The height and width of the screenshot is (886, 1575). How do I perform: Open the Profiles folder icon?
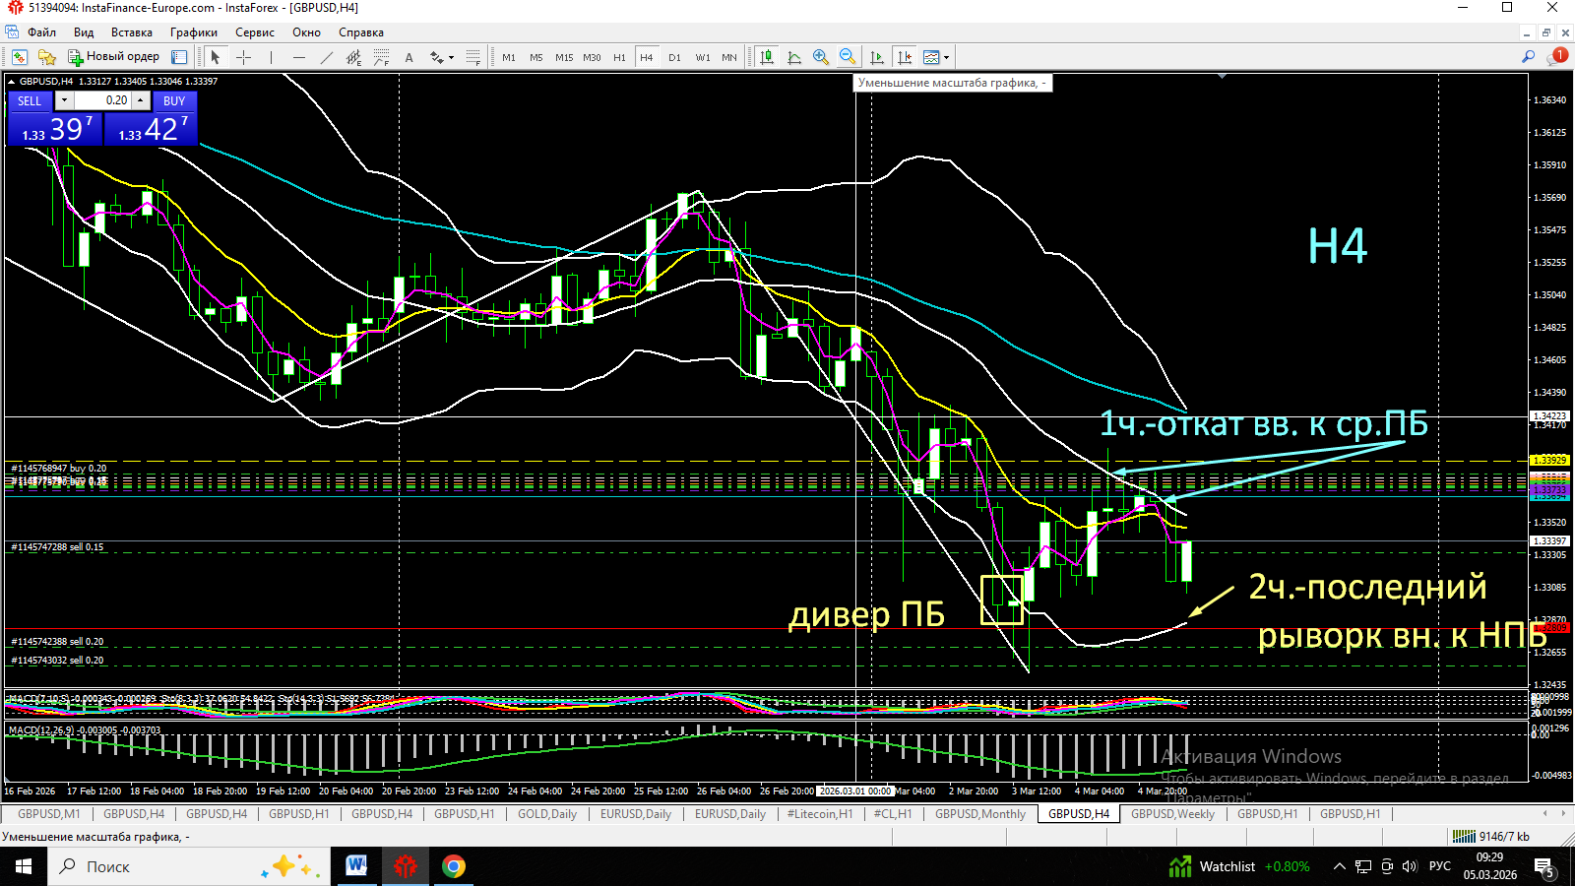46,57
